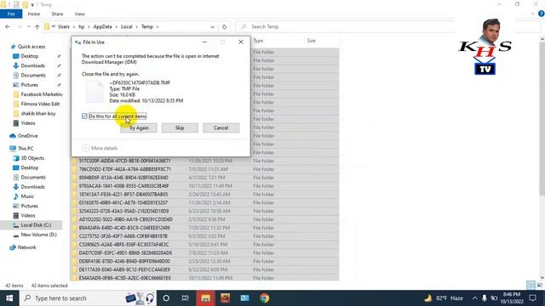Sort by the Size column header

(x=311, y=41)
